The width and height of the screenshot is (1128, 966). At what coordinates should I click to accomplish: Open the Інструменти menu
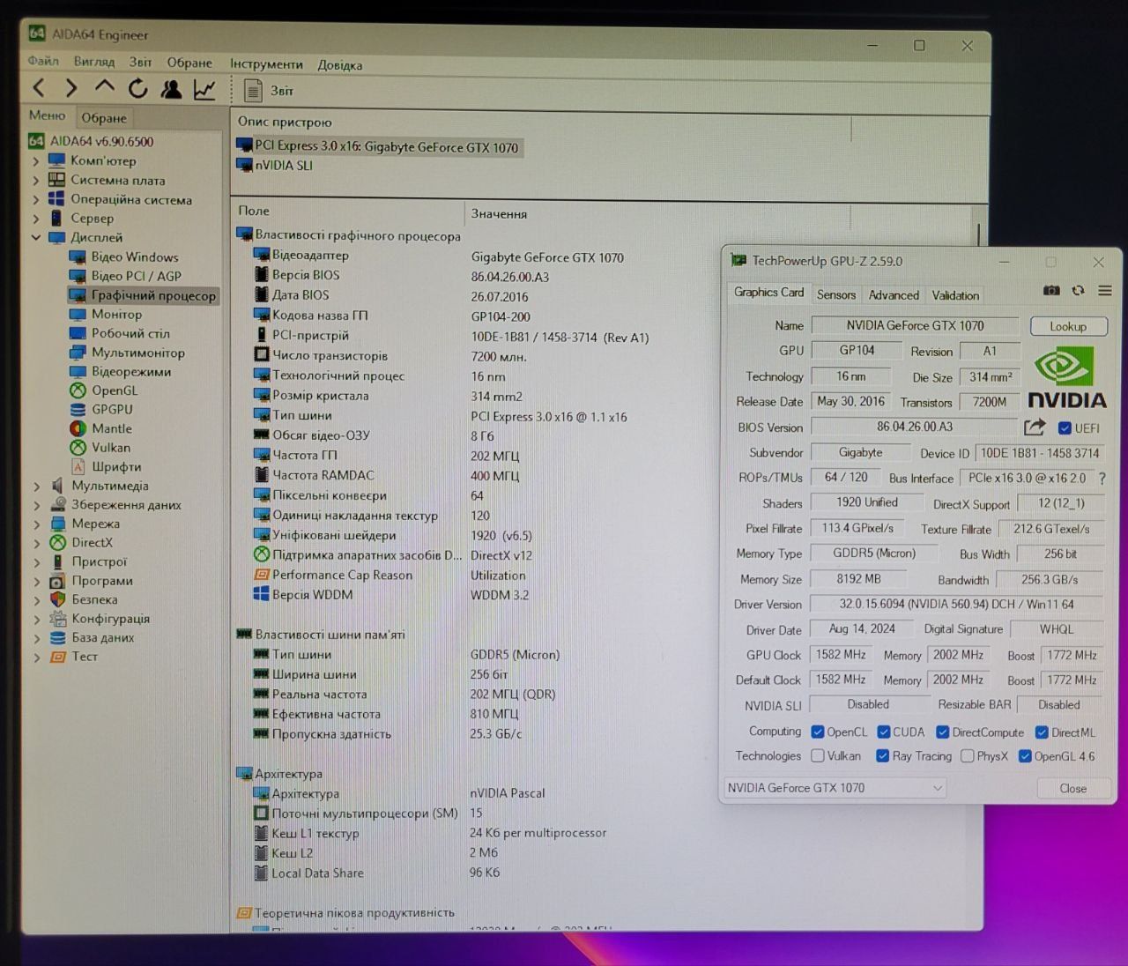click(266, 64)
